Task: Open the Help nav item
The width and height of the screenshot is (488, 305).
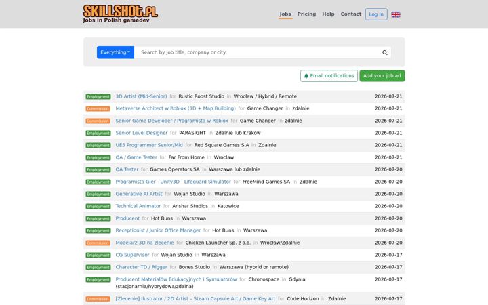Action: (x=328, y=14)
